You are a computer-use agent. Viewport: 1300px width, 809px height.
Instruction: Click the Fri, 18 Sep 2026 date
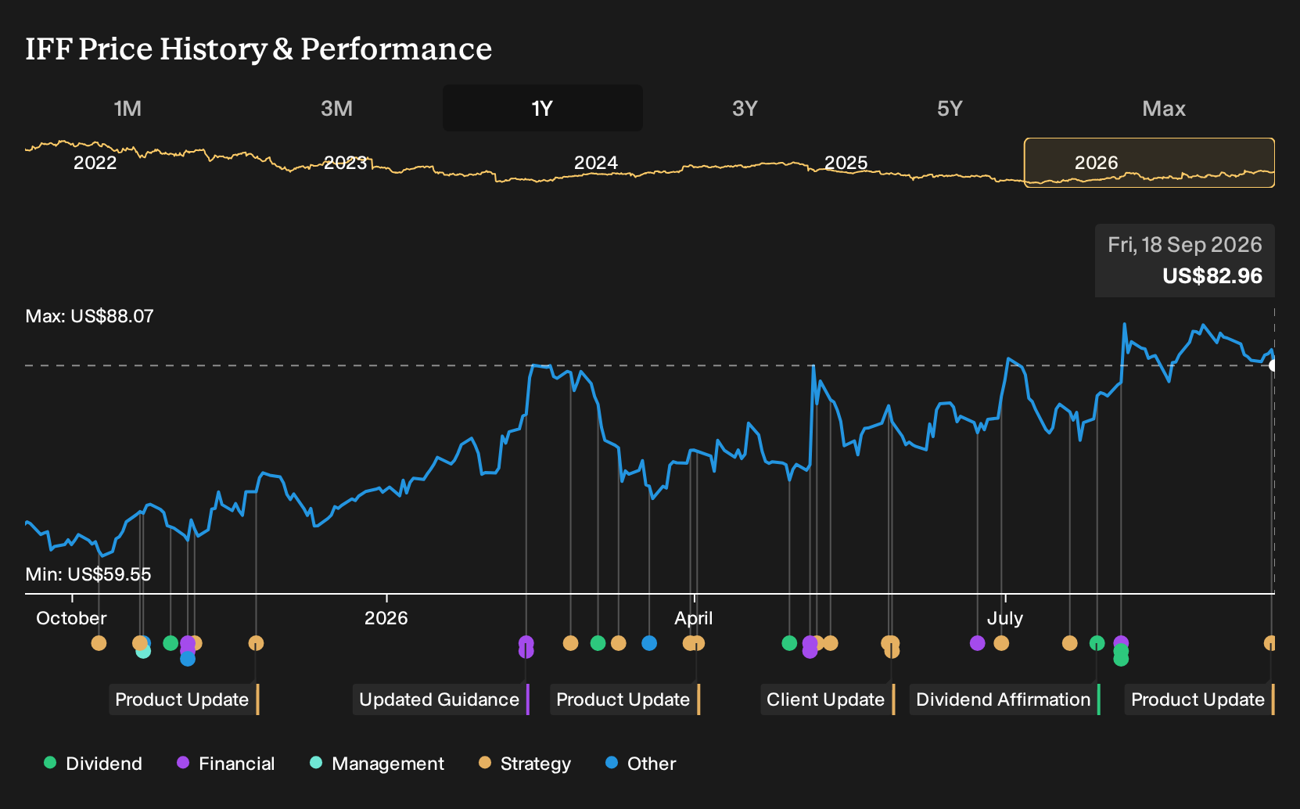pos(1184,245)
